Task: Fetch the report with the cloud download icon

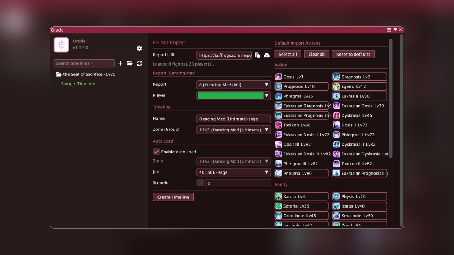Action: point(267,55)
